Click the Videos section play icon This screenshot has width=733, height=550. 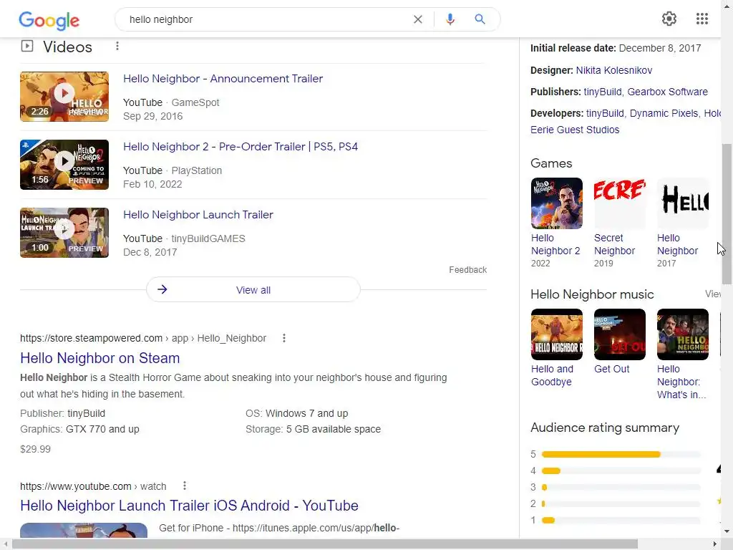click(27, 46)
